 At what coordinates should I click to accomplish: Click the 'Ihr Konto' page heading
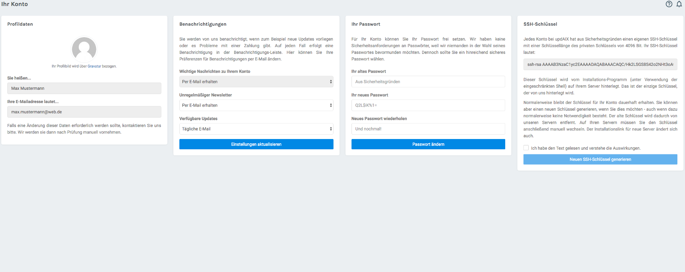15,4
